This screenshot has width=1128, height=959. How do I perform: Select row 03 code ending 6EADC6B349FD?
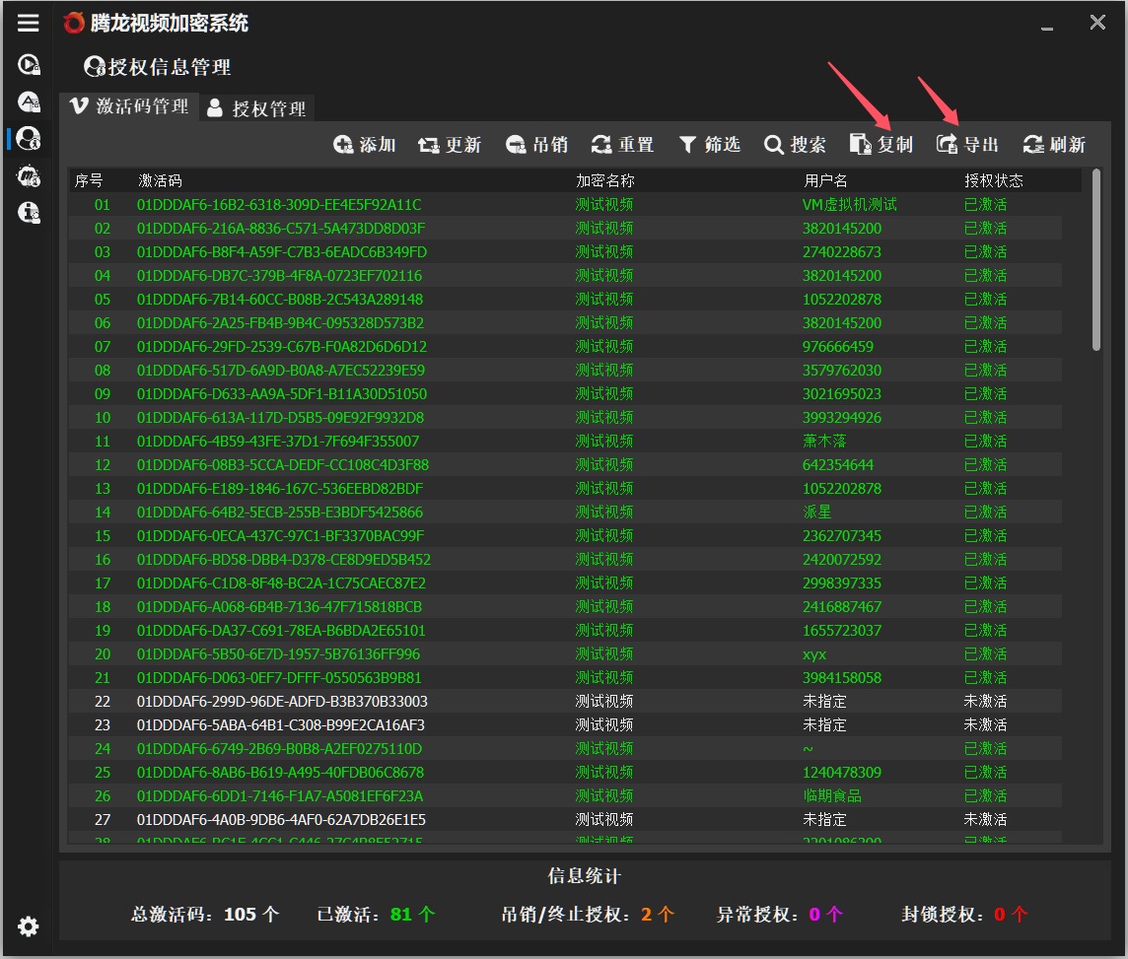coord(282,252)
